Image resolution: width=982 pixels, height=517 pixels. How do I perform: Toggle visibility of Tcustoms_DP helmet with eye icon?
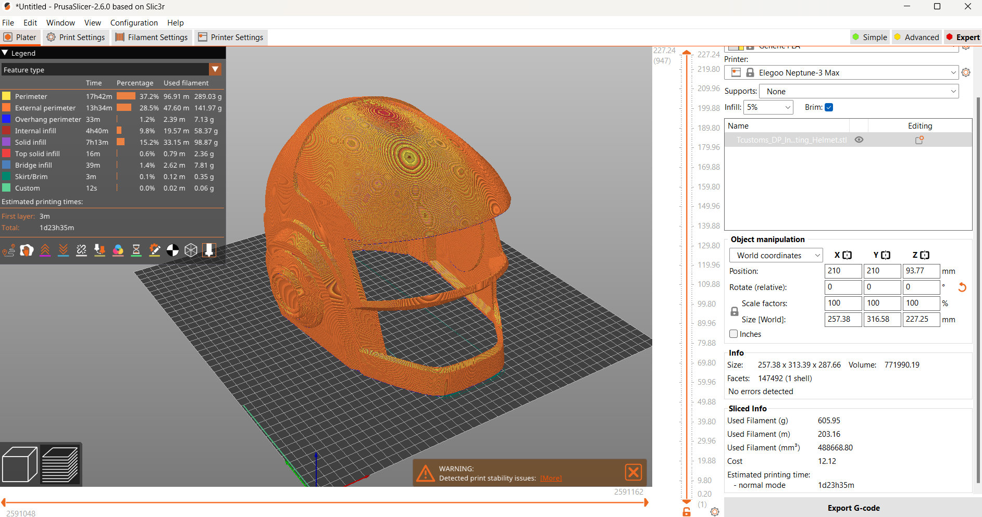click(859, 140)
